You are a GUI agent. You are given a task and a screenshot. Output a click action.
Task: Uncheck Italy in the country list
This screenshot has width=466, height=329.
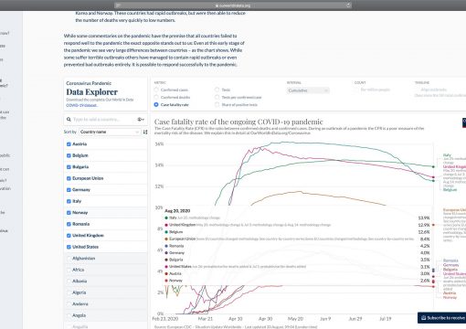pos(69,201)
